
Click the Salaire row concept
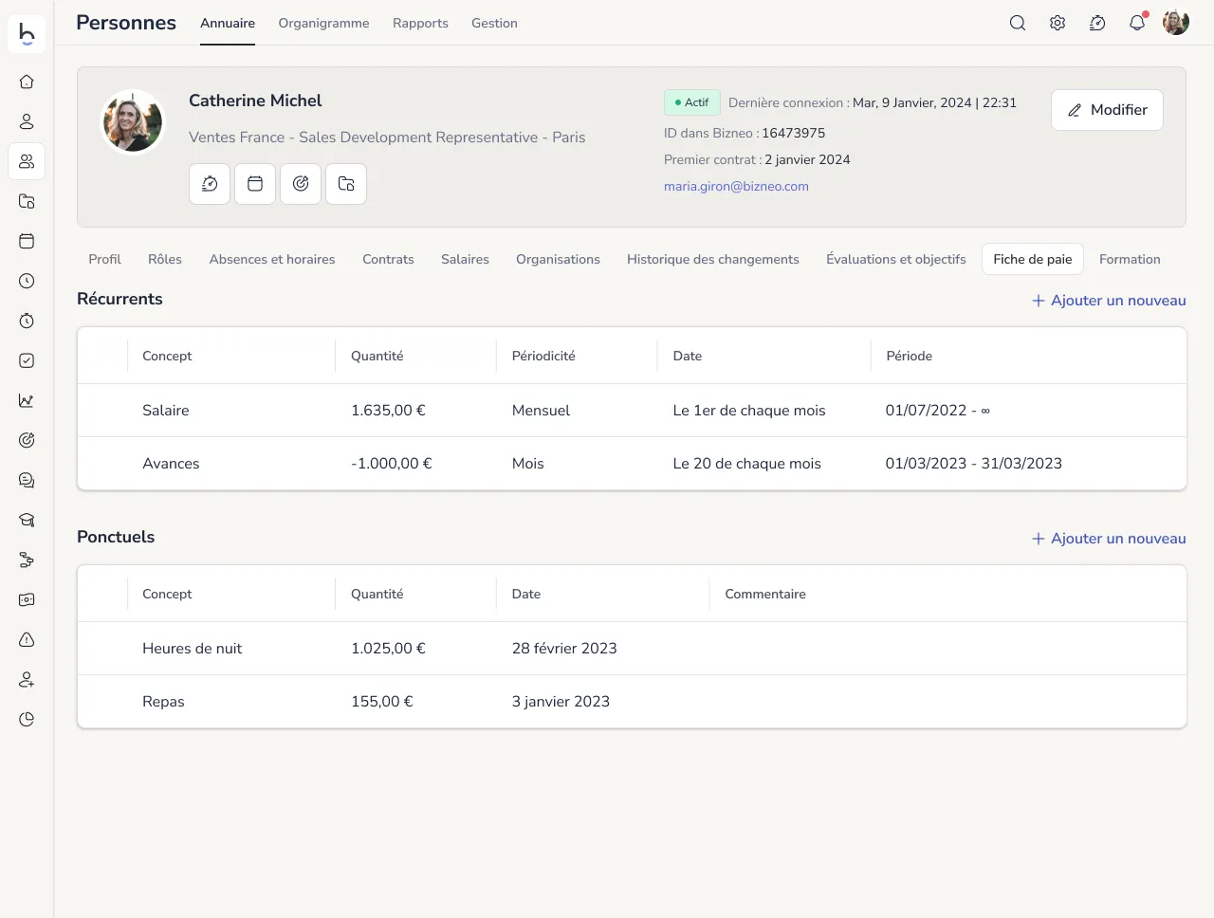[x=166, y=411]
